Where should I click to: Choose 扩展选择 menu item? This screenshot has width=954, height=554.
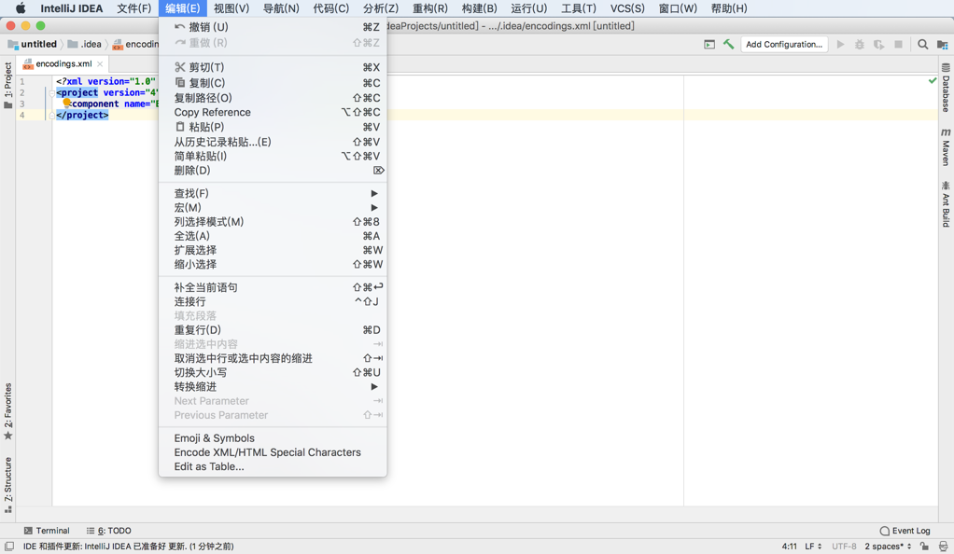pyautogui.click(x=273, y=250)
